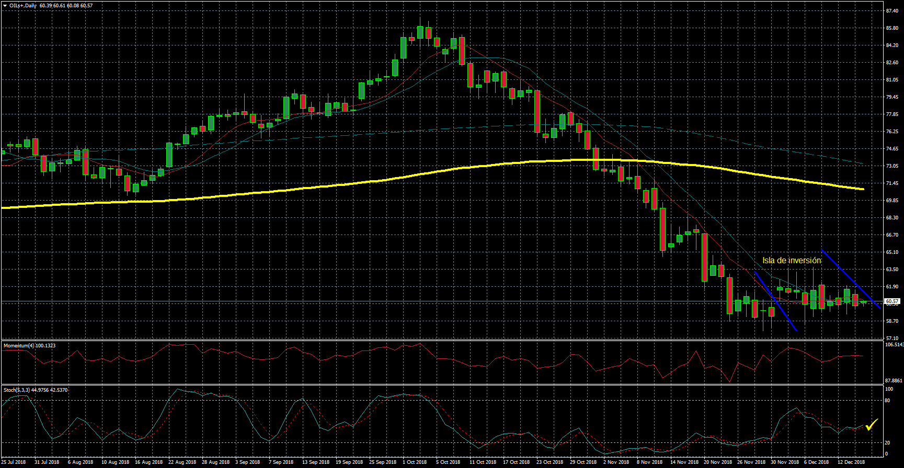Click the yellow checkmark on Stochastic panel

click(x=871, y=425)
